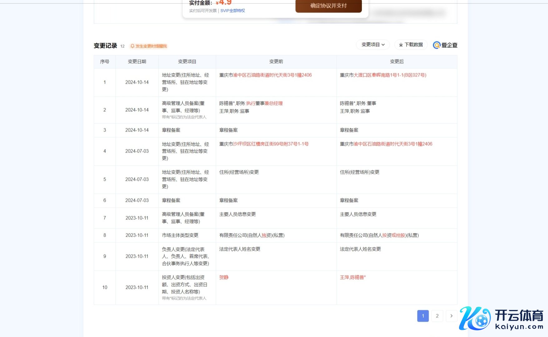
Task: Click the 变更日期 column header
Action: click(137, 62)
